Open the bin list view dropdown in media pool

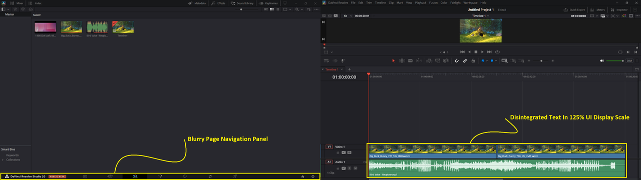[9, 9]
